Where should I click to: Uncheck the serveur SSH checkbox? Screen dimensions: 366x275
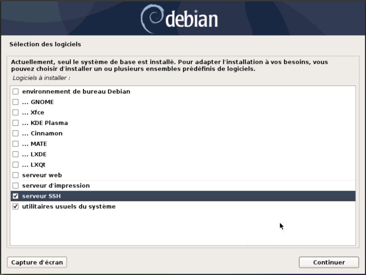[x=15, y=196]
